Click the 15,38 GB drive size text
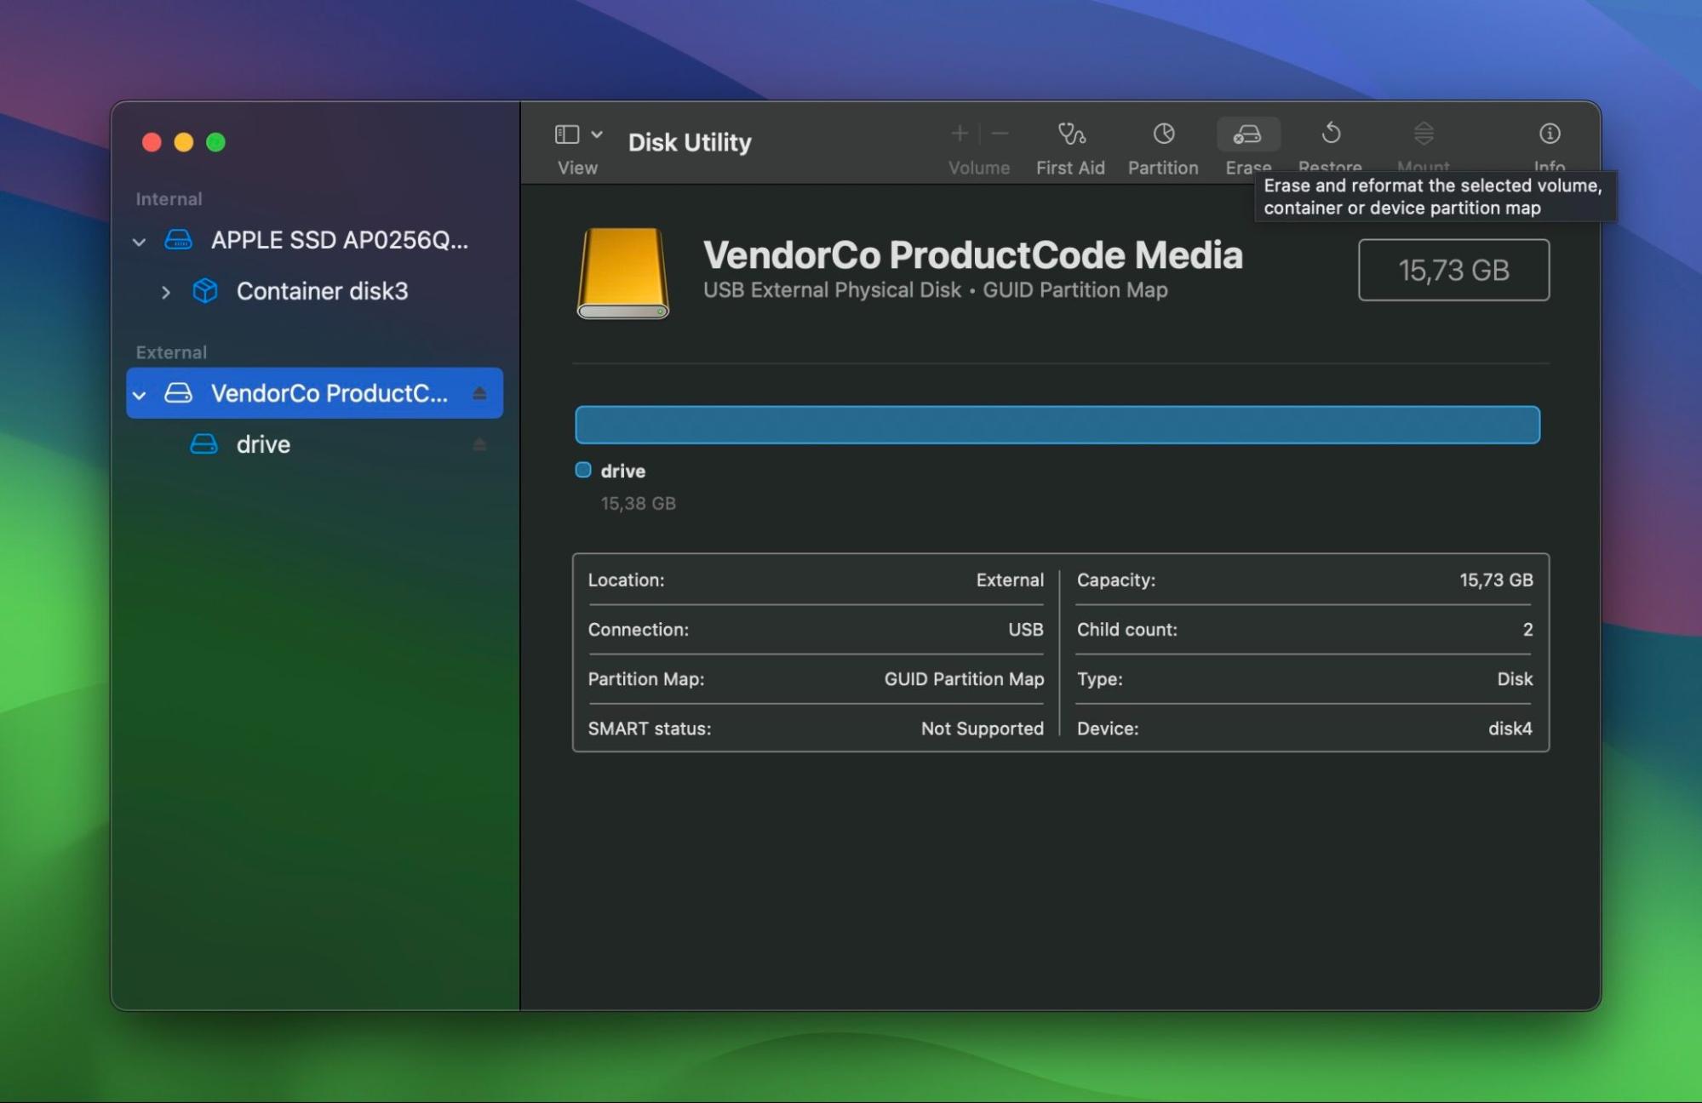 (x=639, y=503)
